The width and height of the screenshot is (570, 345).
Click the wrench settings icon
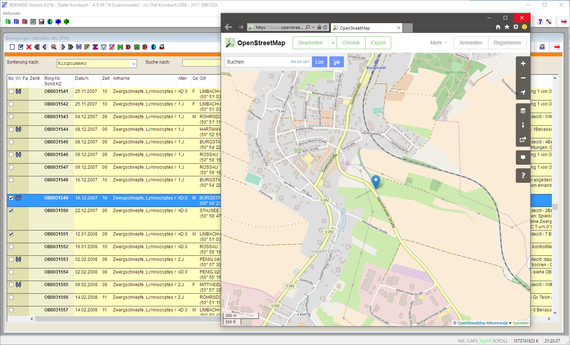click(x=549, y=22)
